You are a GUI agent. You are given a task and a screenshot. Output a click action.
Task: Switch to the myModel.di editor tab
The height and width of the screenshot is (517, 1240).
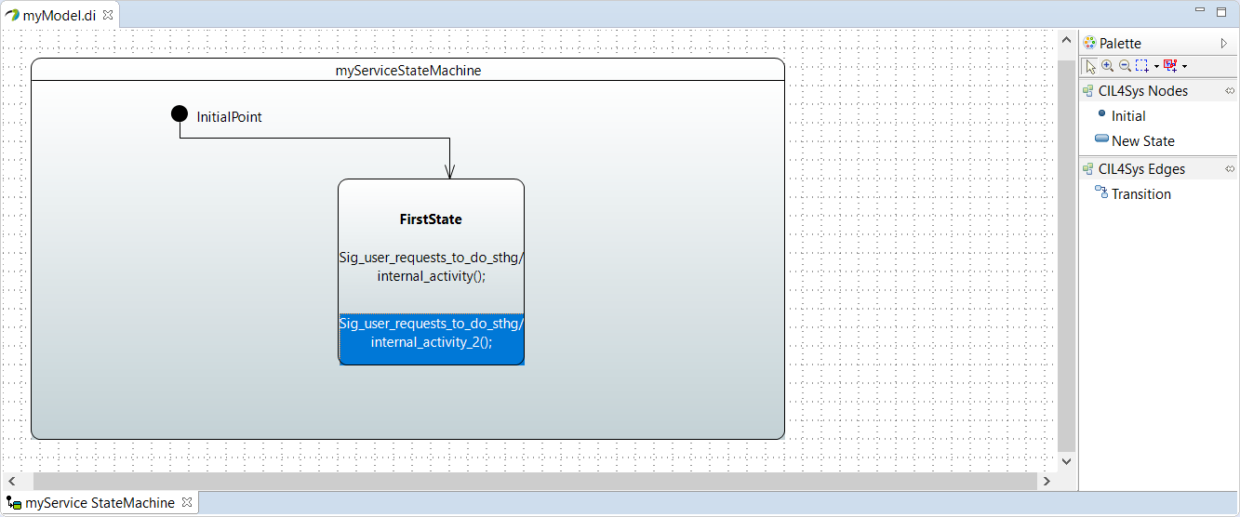(x=59, y=15)
